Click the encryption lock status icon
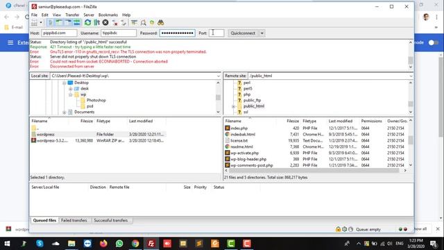444x250 pixels. 338,229
